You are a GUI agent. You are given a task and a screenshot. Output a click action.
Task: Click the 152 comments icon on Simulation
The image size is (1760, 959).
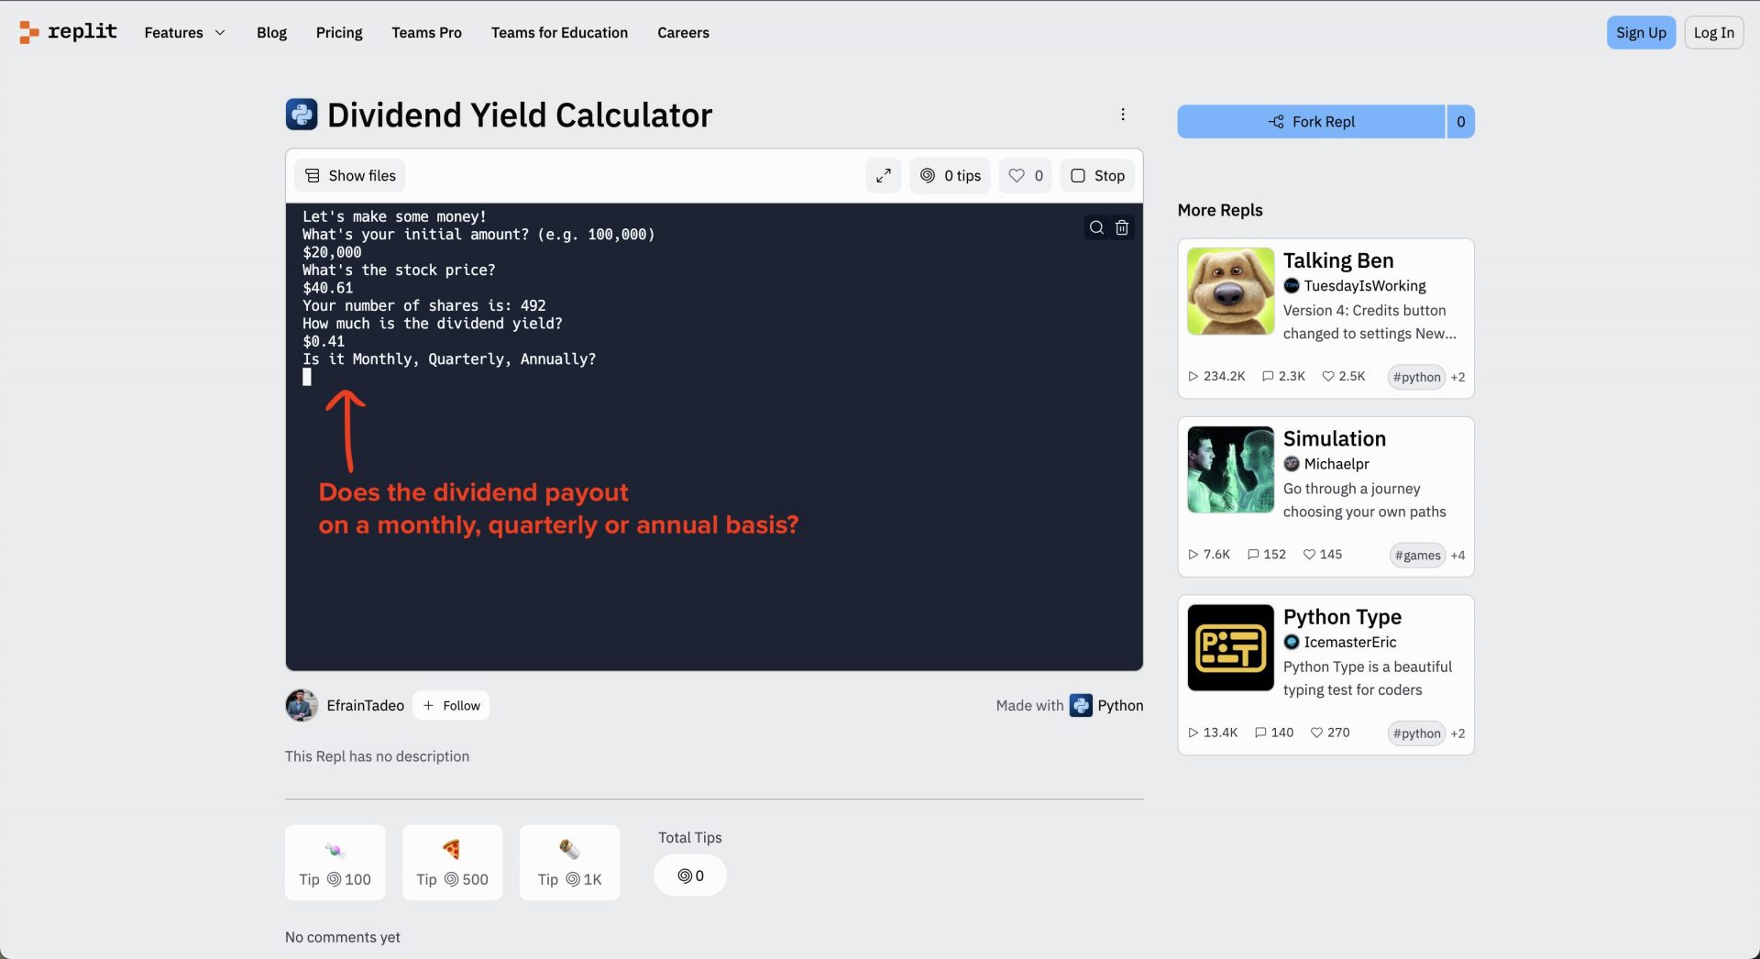1253,554
